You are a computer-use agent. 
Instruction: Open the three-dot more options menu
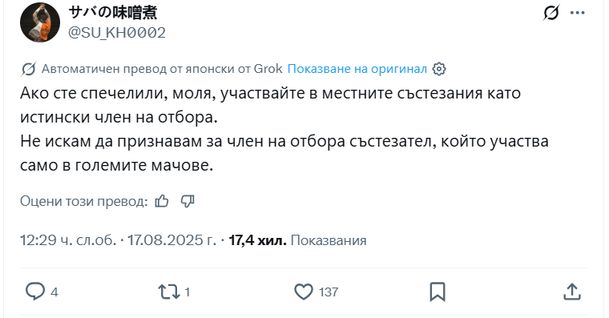click(x=578, y=13)
